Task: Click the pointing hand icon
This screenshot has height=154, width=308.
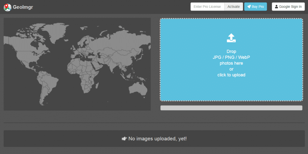Action: 124,139
